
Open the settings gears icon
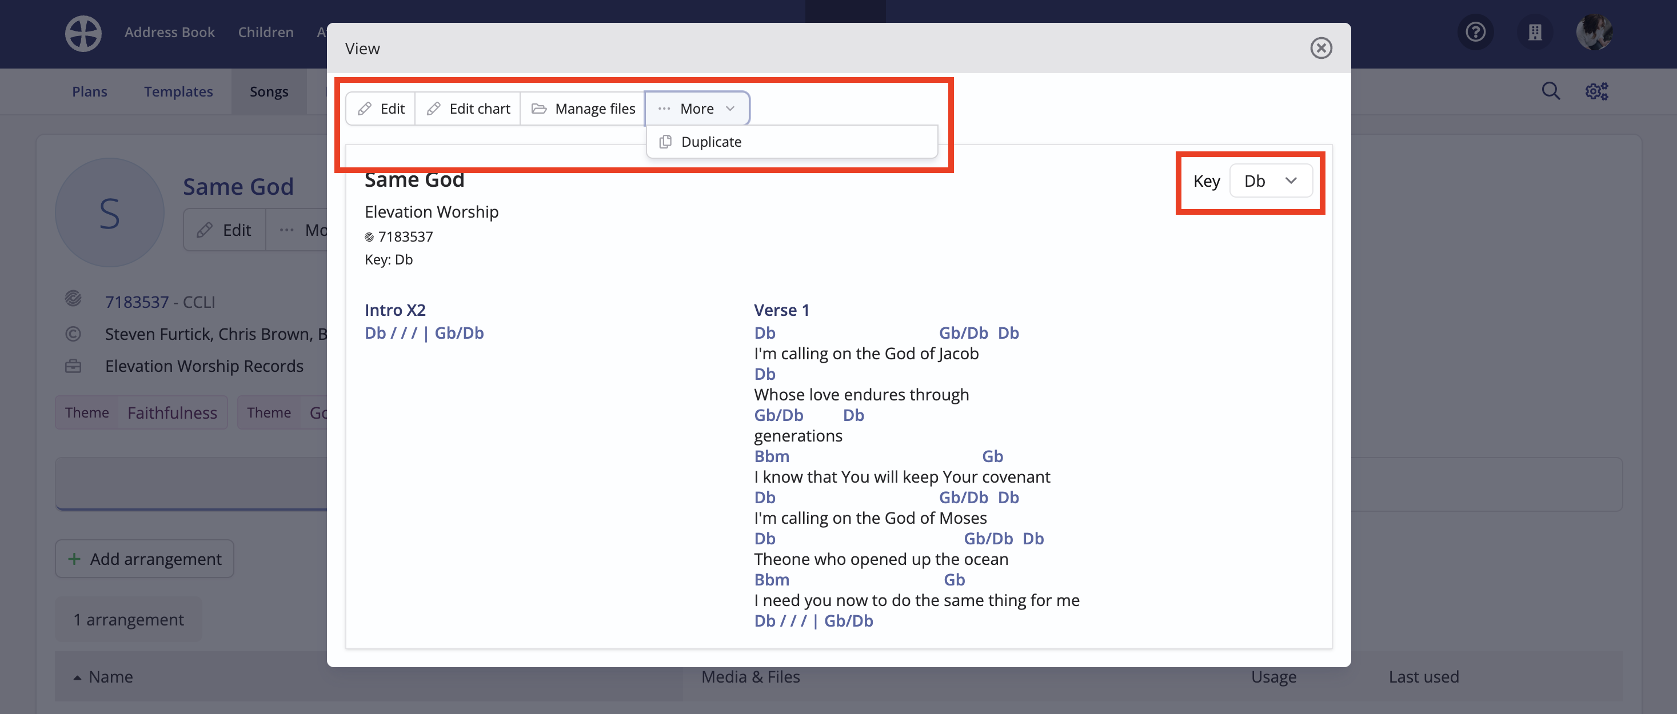pos(1596,91)
